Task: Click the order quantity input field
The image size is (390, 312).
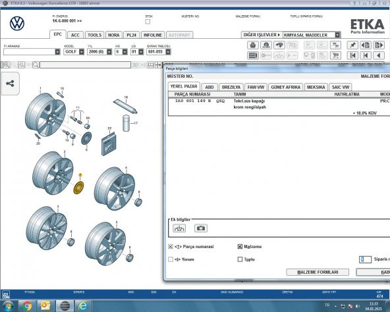Action: [x=365, y=259]
